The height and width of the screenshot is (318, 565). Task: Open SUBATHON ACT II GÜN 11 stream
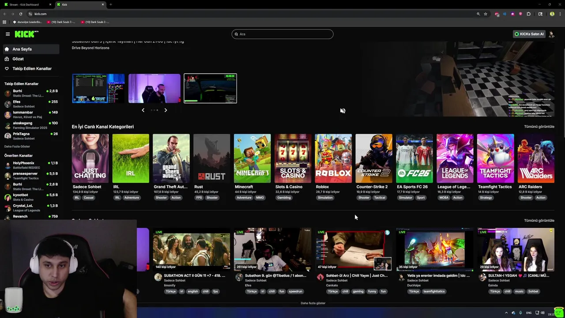pos(192,250)
